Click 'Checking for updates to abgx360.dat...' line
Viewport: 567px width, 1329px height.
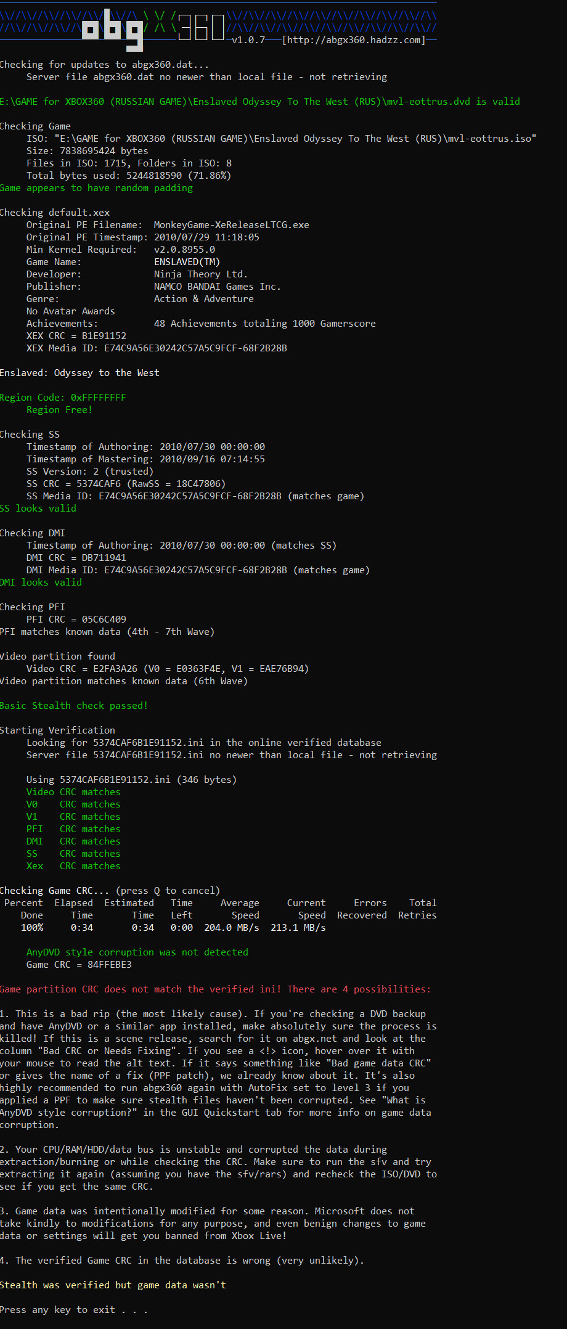pos(105,65)
